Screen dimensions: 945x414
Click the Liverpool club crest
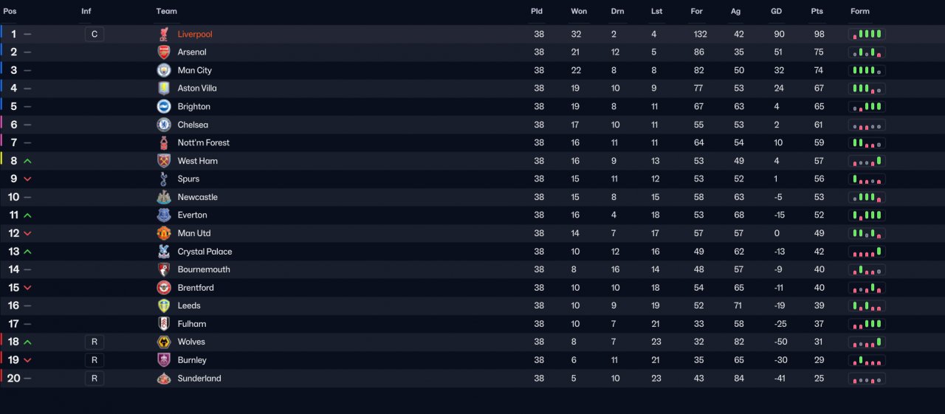tap(164, 34)
